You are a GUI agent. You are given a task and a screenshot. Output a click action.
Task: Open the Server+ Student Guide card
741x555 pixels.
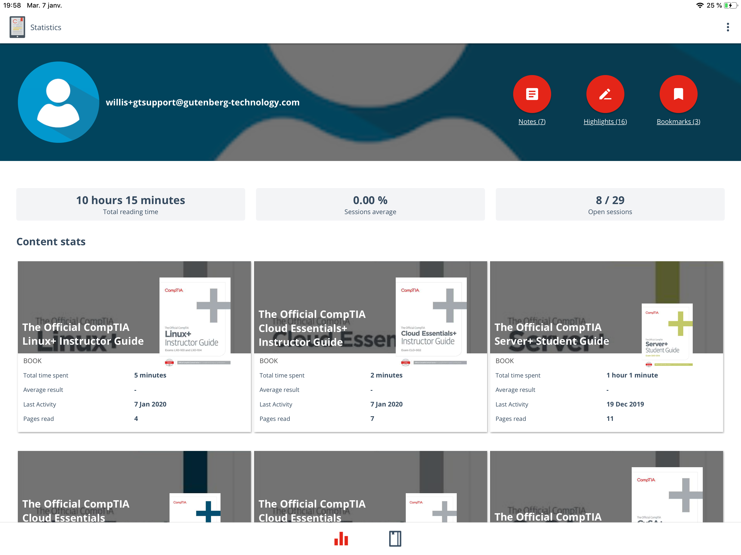click(606, 346)
